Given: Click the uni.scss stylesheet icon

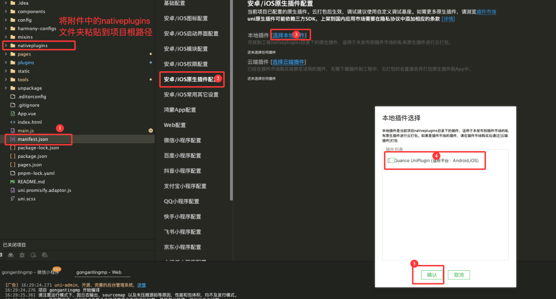Looking at the screenshot, I should 13,198.
